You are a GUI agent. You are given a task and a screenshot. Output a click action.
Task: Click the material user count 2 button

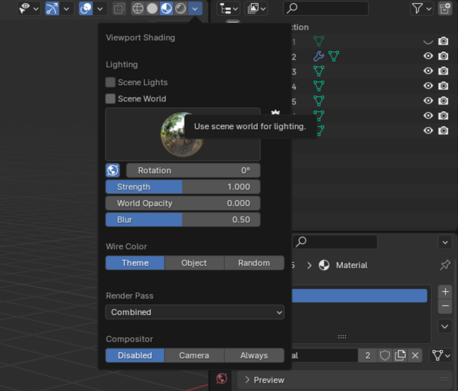point(368,355)
